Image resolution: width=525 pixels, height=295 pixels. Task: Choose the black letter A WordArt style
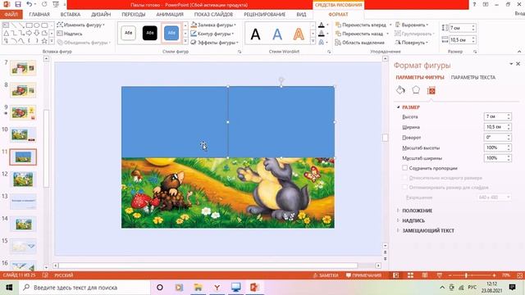(x=255, y=34)
